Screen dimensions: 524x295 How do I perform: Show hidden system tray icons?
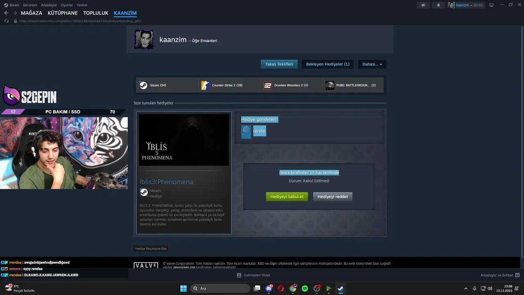(x=465, y=288)
